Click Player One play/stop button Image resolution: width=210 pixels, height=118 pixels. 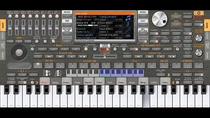[82, 57]
